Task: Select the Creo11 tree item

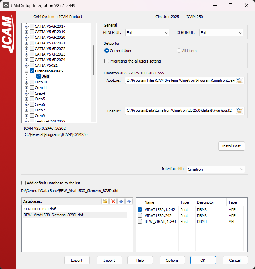Action: [x=41, y=88]
